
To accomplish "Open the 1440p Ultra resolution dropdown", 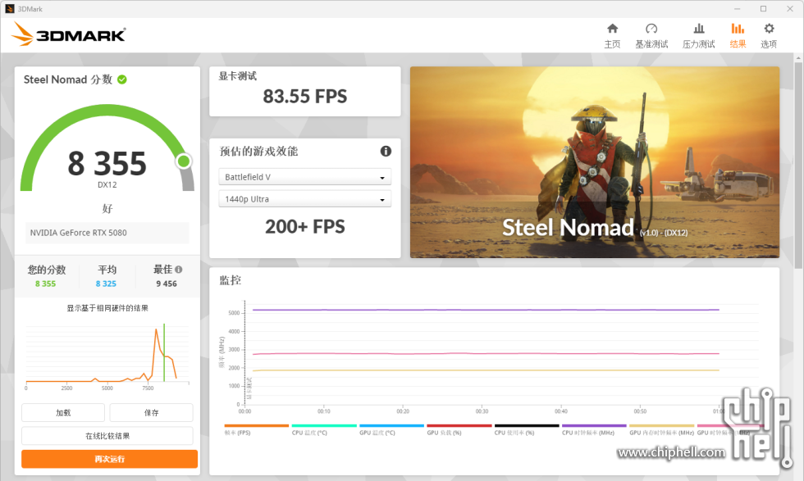I will (304, 199).
